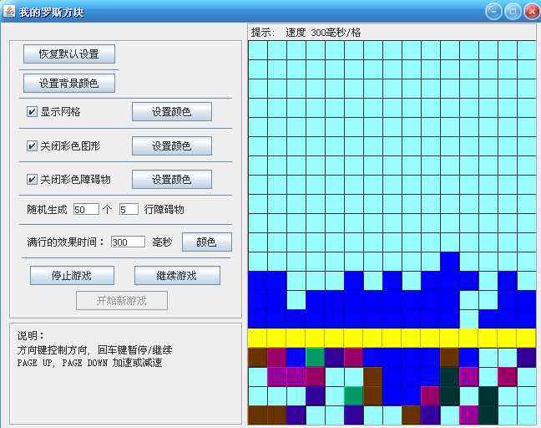Toggle the 显示网格 checkbox
This screenshot has height=428, width=541.
(32, 111)
